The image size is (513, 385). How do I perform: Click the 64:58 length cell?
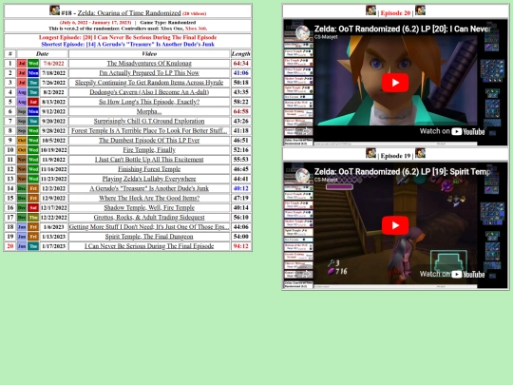tap(240, 111)
